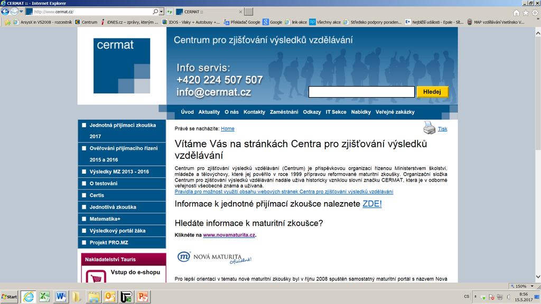Open iDNES.cz favorites bar bookmark
The height and width of the screenshot is (304, 541).
coord(129,22)
